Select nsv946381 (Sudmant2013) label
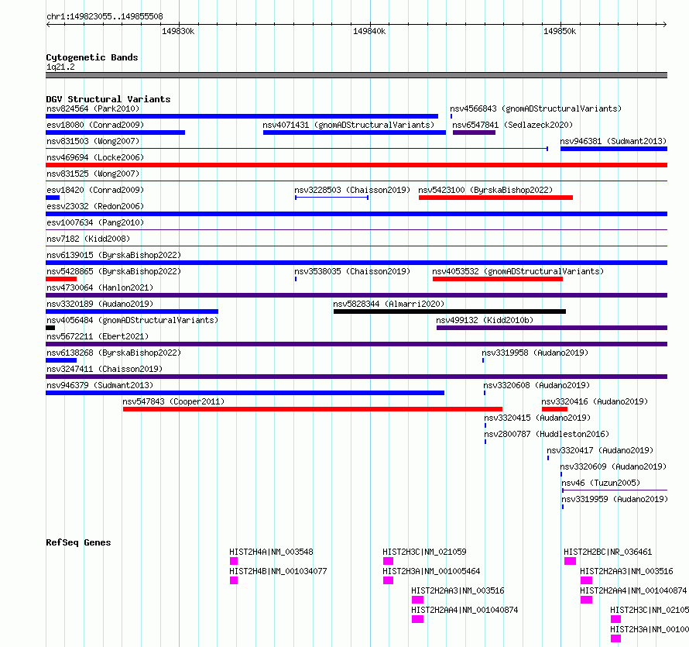Viewport: 689px width, 647px height. [x=613, y=141]
